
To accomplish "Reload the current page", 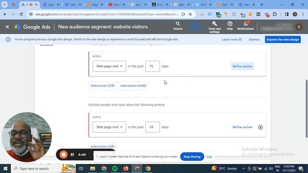I will coord(21,14).
